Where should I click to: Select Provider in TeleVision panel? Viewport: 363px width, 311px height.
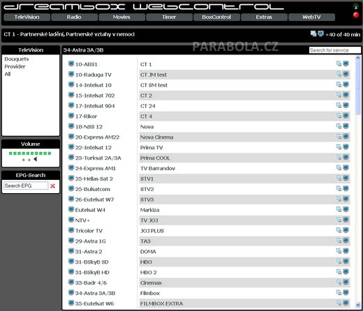pyautogui.click(x=15, y=66)
